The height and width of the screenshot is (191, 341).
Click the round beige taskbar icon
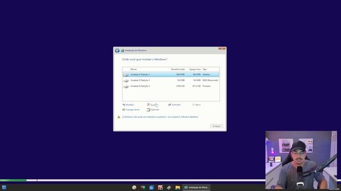[x=134, y=187]
